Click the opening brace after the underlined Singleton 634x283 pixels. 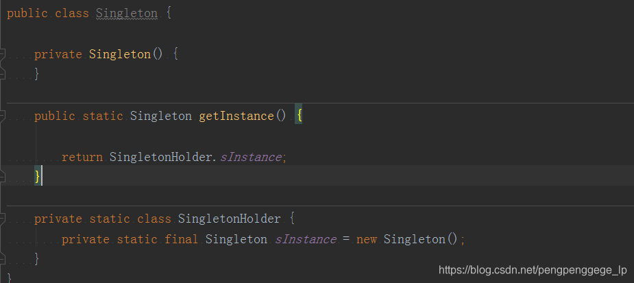coord(169,13)
